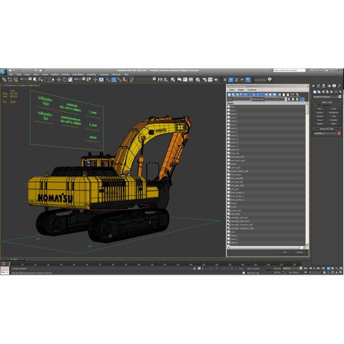This screenshot has height=344, width=344.
Task: Click the Mirror tool icon
Action: point(160,80)
